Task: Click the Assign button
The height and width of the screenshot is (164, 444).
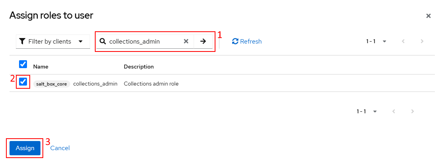Action: tap(25, 148)
